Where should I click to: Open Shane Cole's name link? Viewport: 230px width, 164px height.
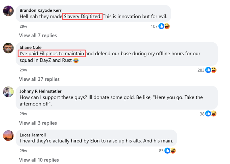tap(30, 47)
